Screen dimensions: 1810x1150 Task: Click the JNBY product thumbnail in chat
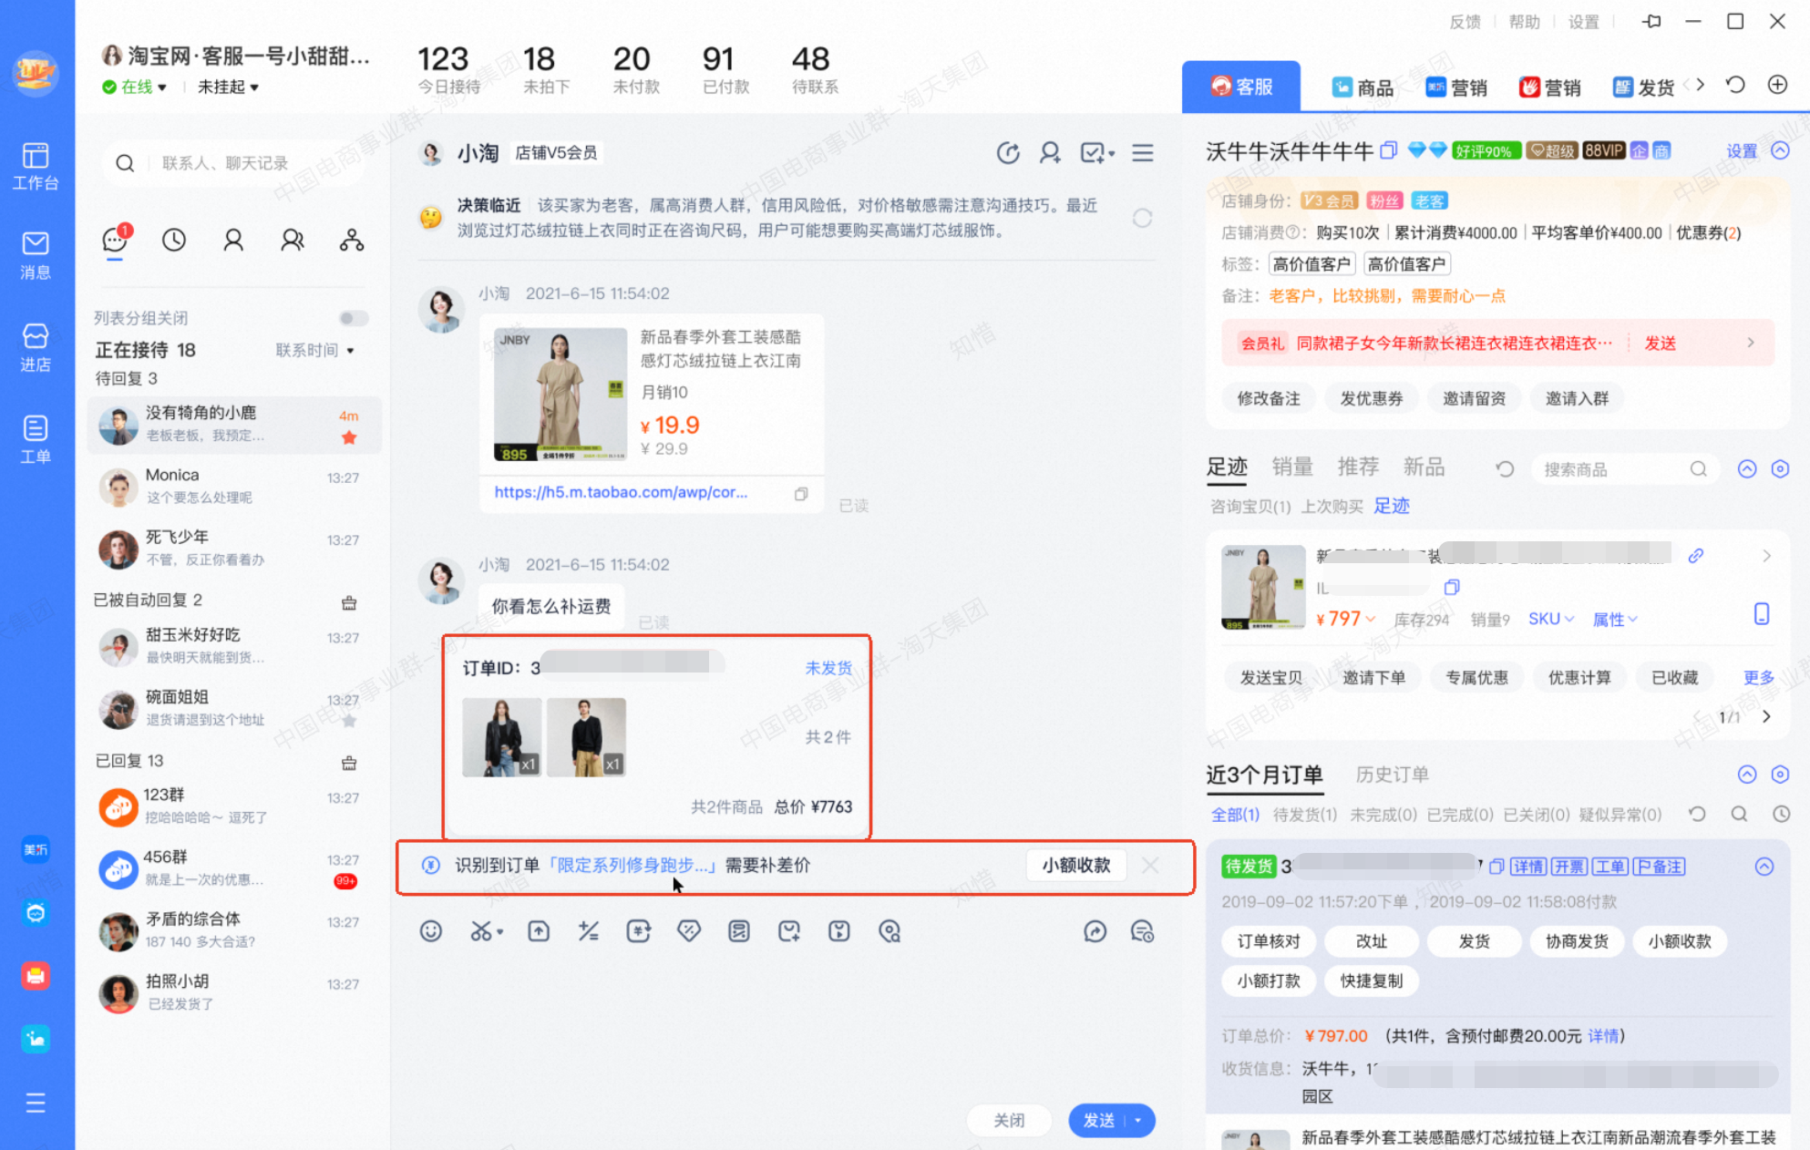click(560, 395)
